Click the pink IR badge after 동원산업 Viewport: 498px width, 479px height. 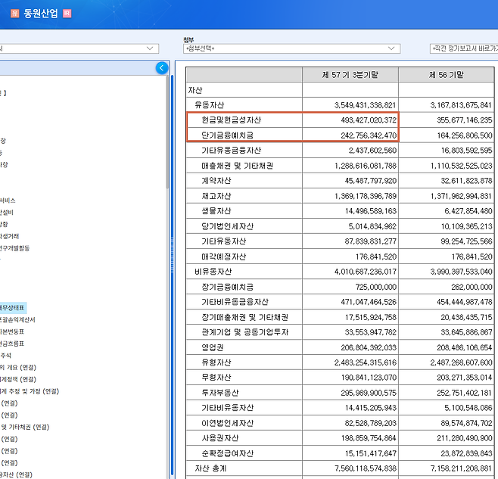tap(67, 13)
